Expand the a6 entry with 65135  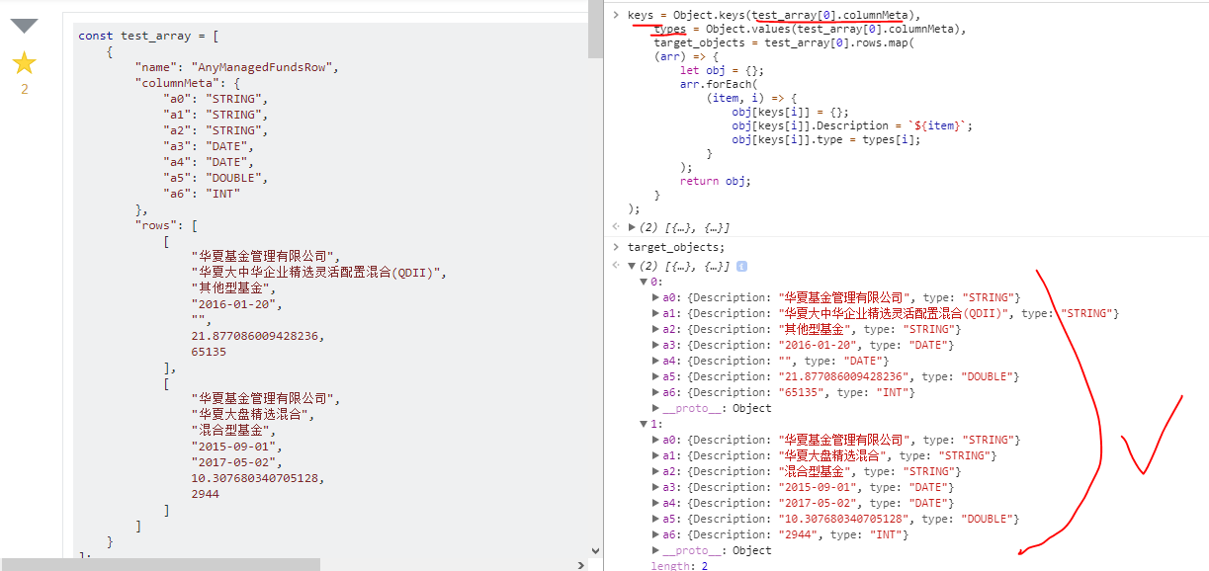point(657,392)
